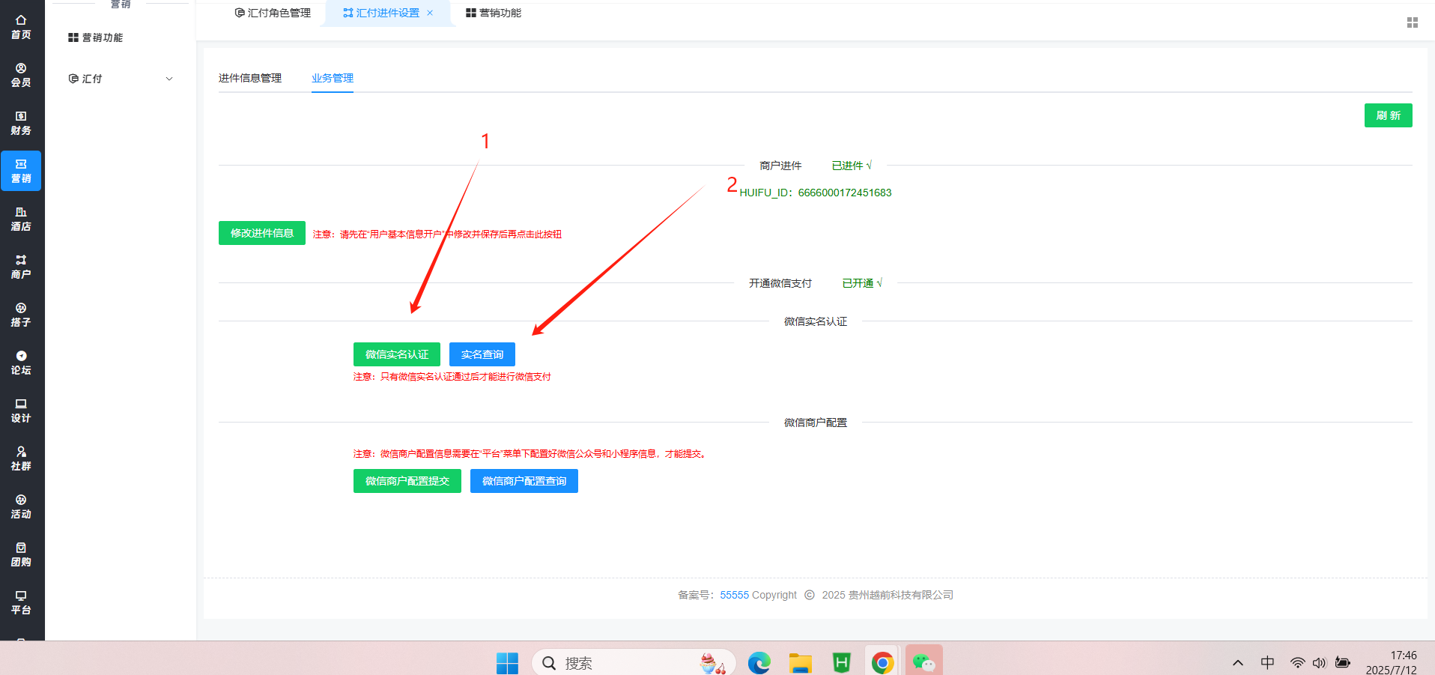Close the 汇付进件设置 tab
The image size is (1435, 675).
pyautogui.click(x=430, y=13)
